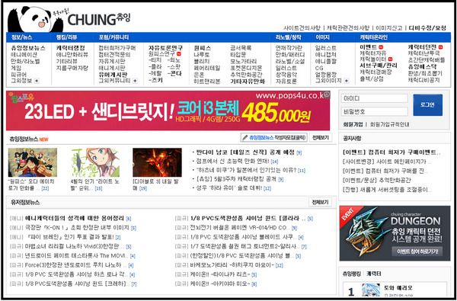457x301 pixels.
Task: Expand the plus next to 그외커뮤니티
Action: 135,81
